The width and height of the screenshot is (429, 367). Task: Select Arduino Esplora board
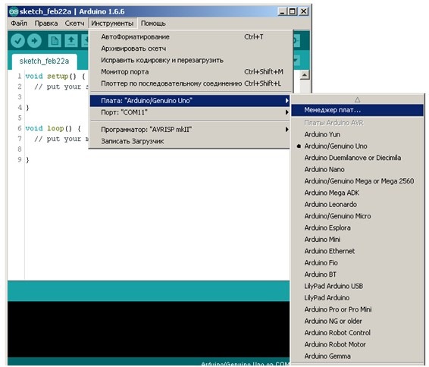[357, 228]
